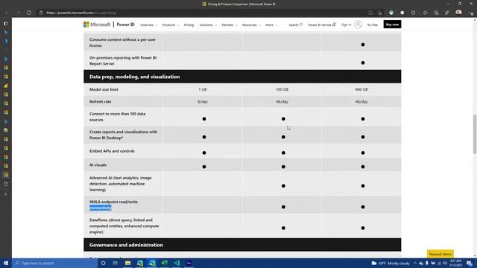This screenshot has width=477, height=268.
Task: Open the Power BI service link
Action: click(322, 25)
